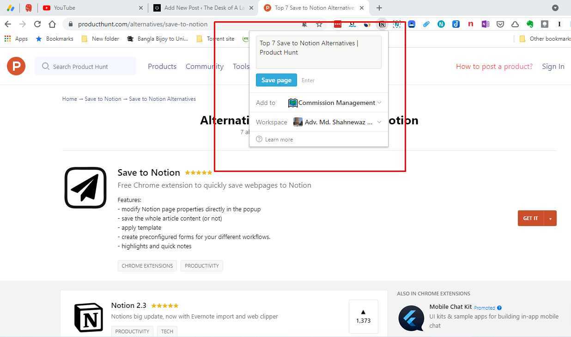
Task: Click the Save to Notion product title
Action: click(x=149, y=172)
